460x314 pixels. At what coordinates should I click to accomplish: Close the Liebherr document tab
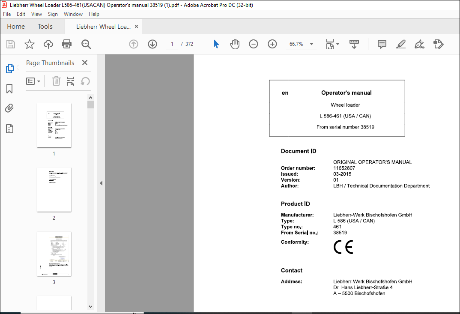click(137, 27)
